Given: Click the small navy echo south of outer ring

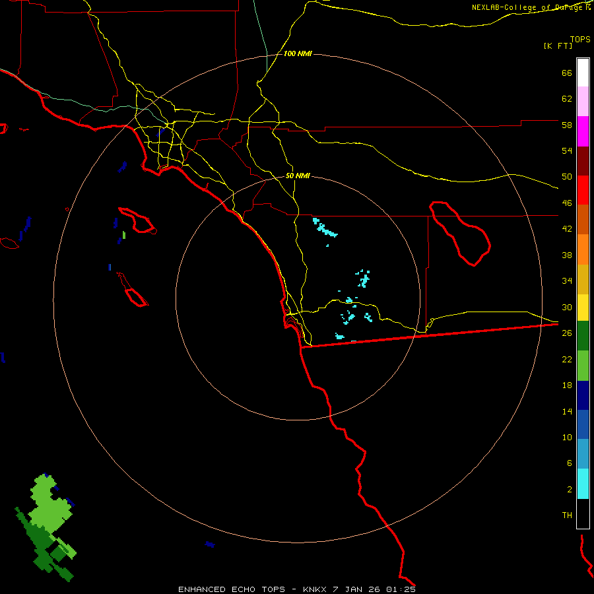Looking at the screenshot, I should point(210,544).
